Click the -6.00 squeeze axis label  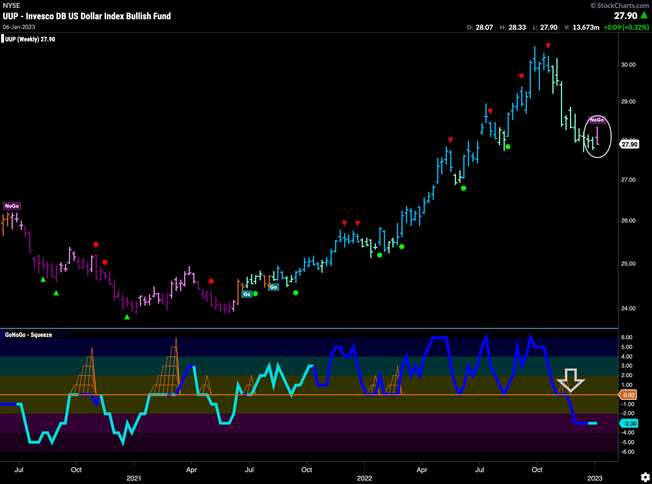[x=628, y=452]
